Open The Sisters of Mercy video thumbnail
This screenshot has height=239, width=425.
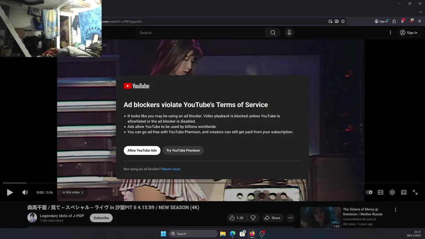tap(321, 218)
